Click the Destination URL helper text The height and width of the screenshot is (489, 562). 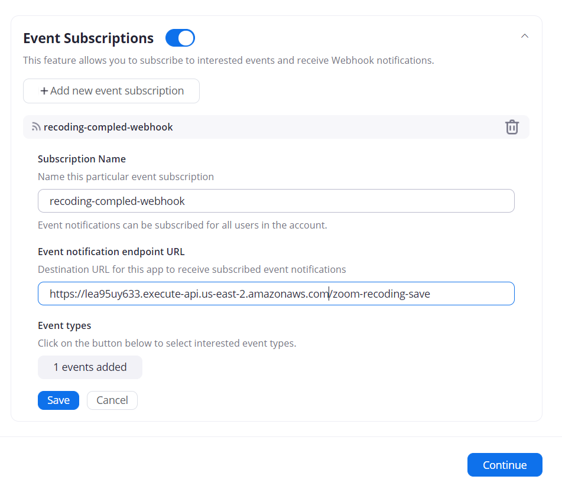click(x=191, y=269)
